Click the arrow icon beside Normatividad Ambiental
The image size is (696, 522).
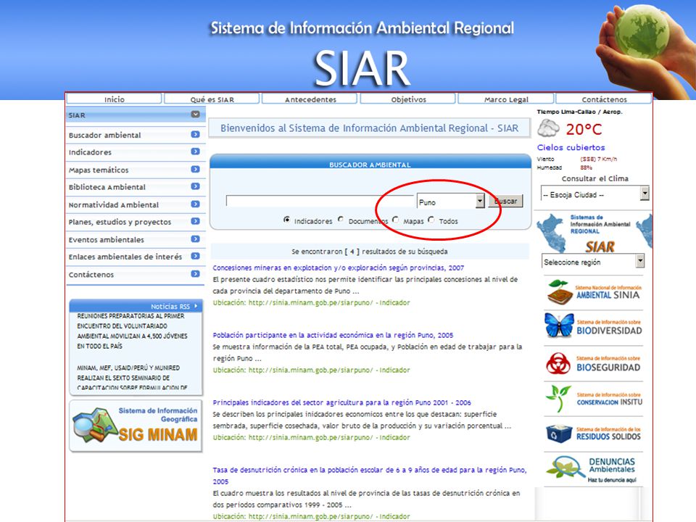tap(195, 204)
